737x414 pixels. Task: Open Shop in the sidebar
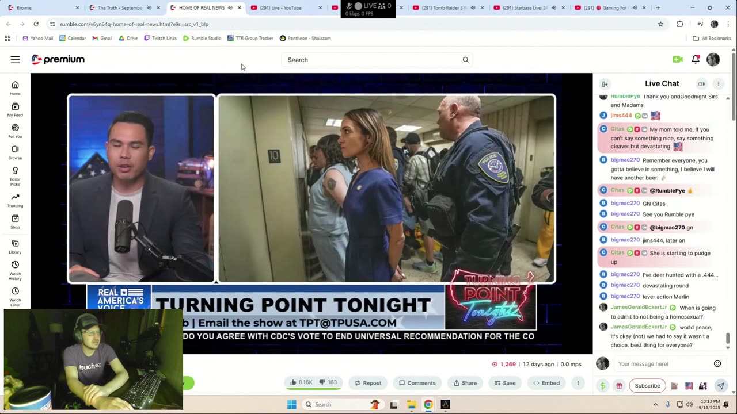pyautogui.click(x=15, y=222)
